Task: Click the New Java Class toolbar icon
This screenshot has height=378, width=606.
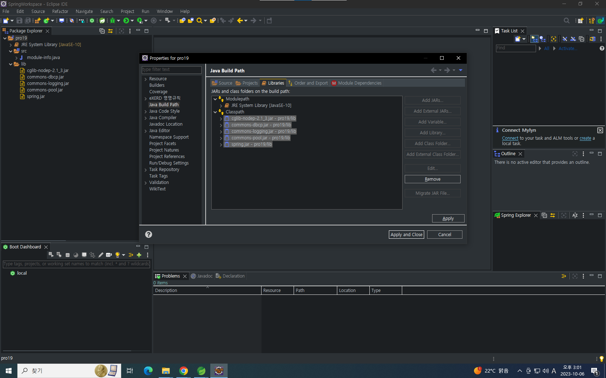Action: [x=47, y=21]
